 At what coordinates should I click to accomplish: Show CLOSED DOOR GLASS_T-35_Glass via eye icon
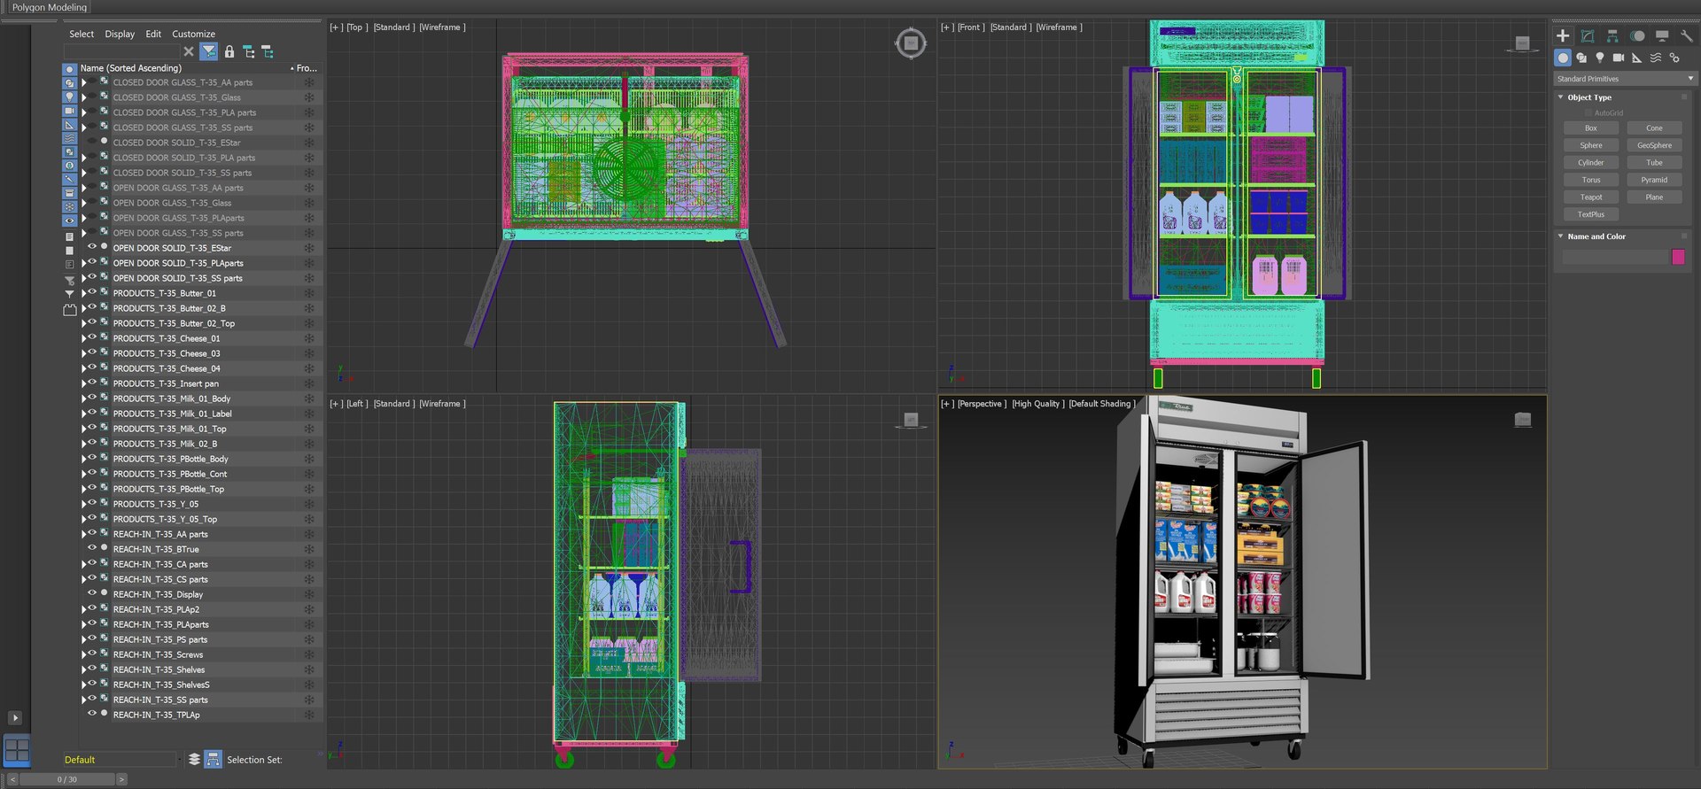pos(91,97)
